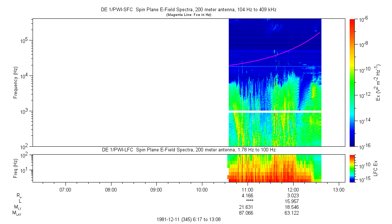
Task: Click the DE 1/PWI-LFC panel title
Action: pyautogui.click(x=188, y=150)
